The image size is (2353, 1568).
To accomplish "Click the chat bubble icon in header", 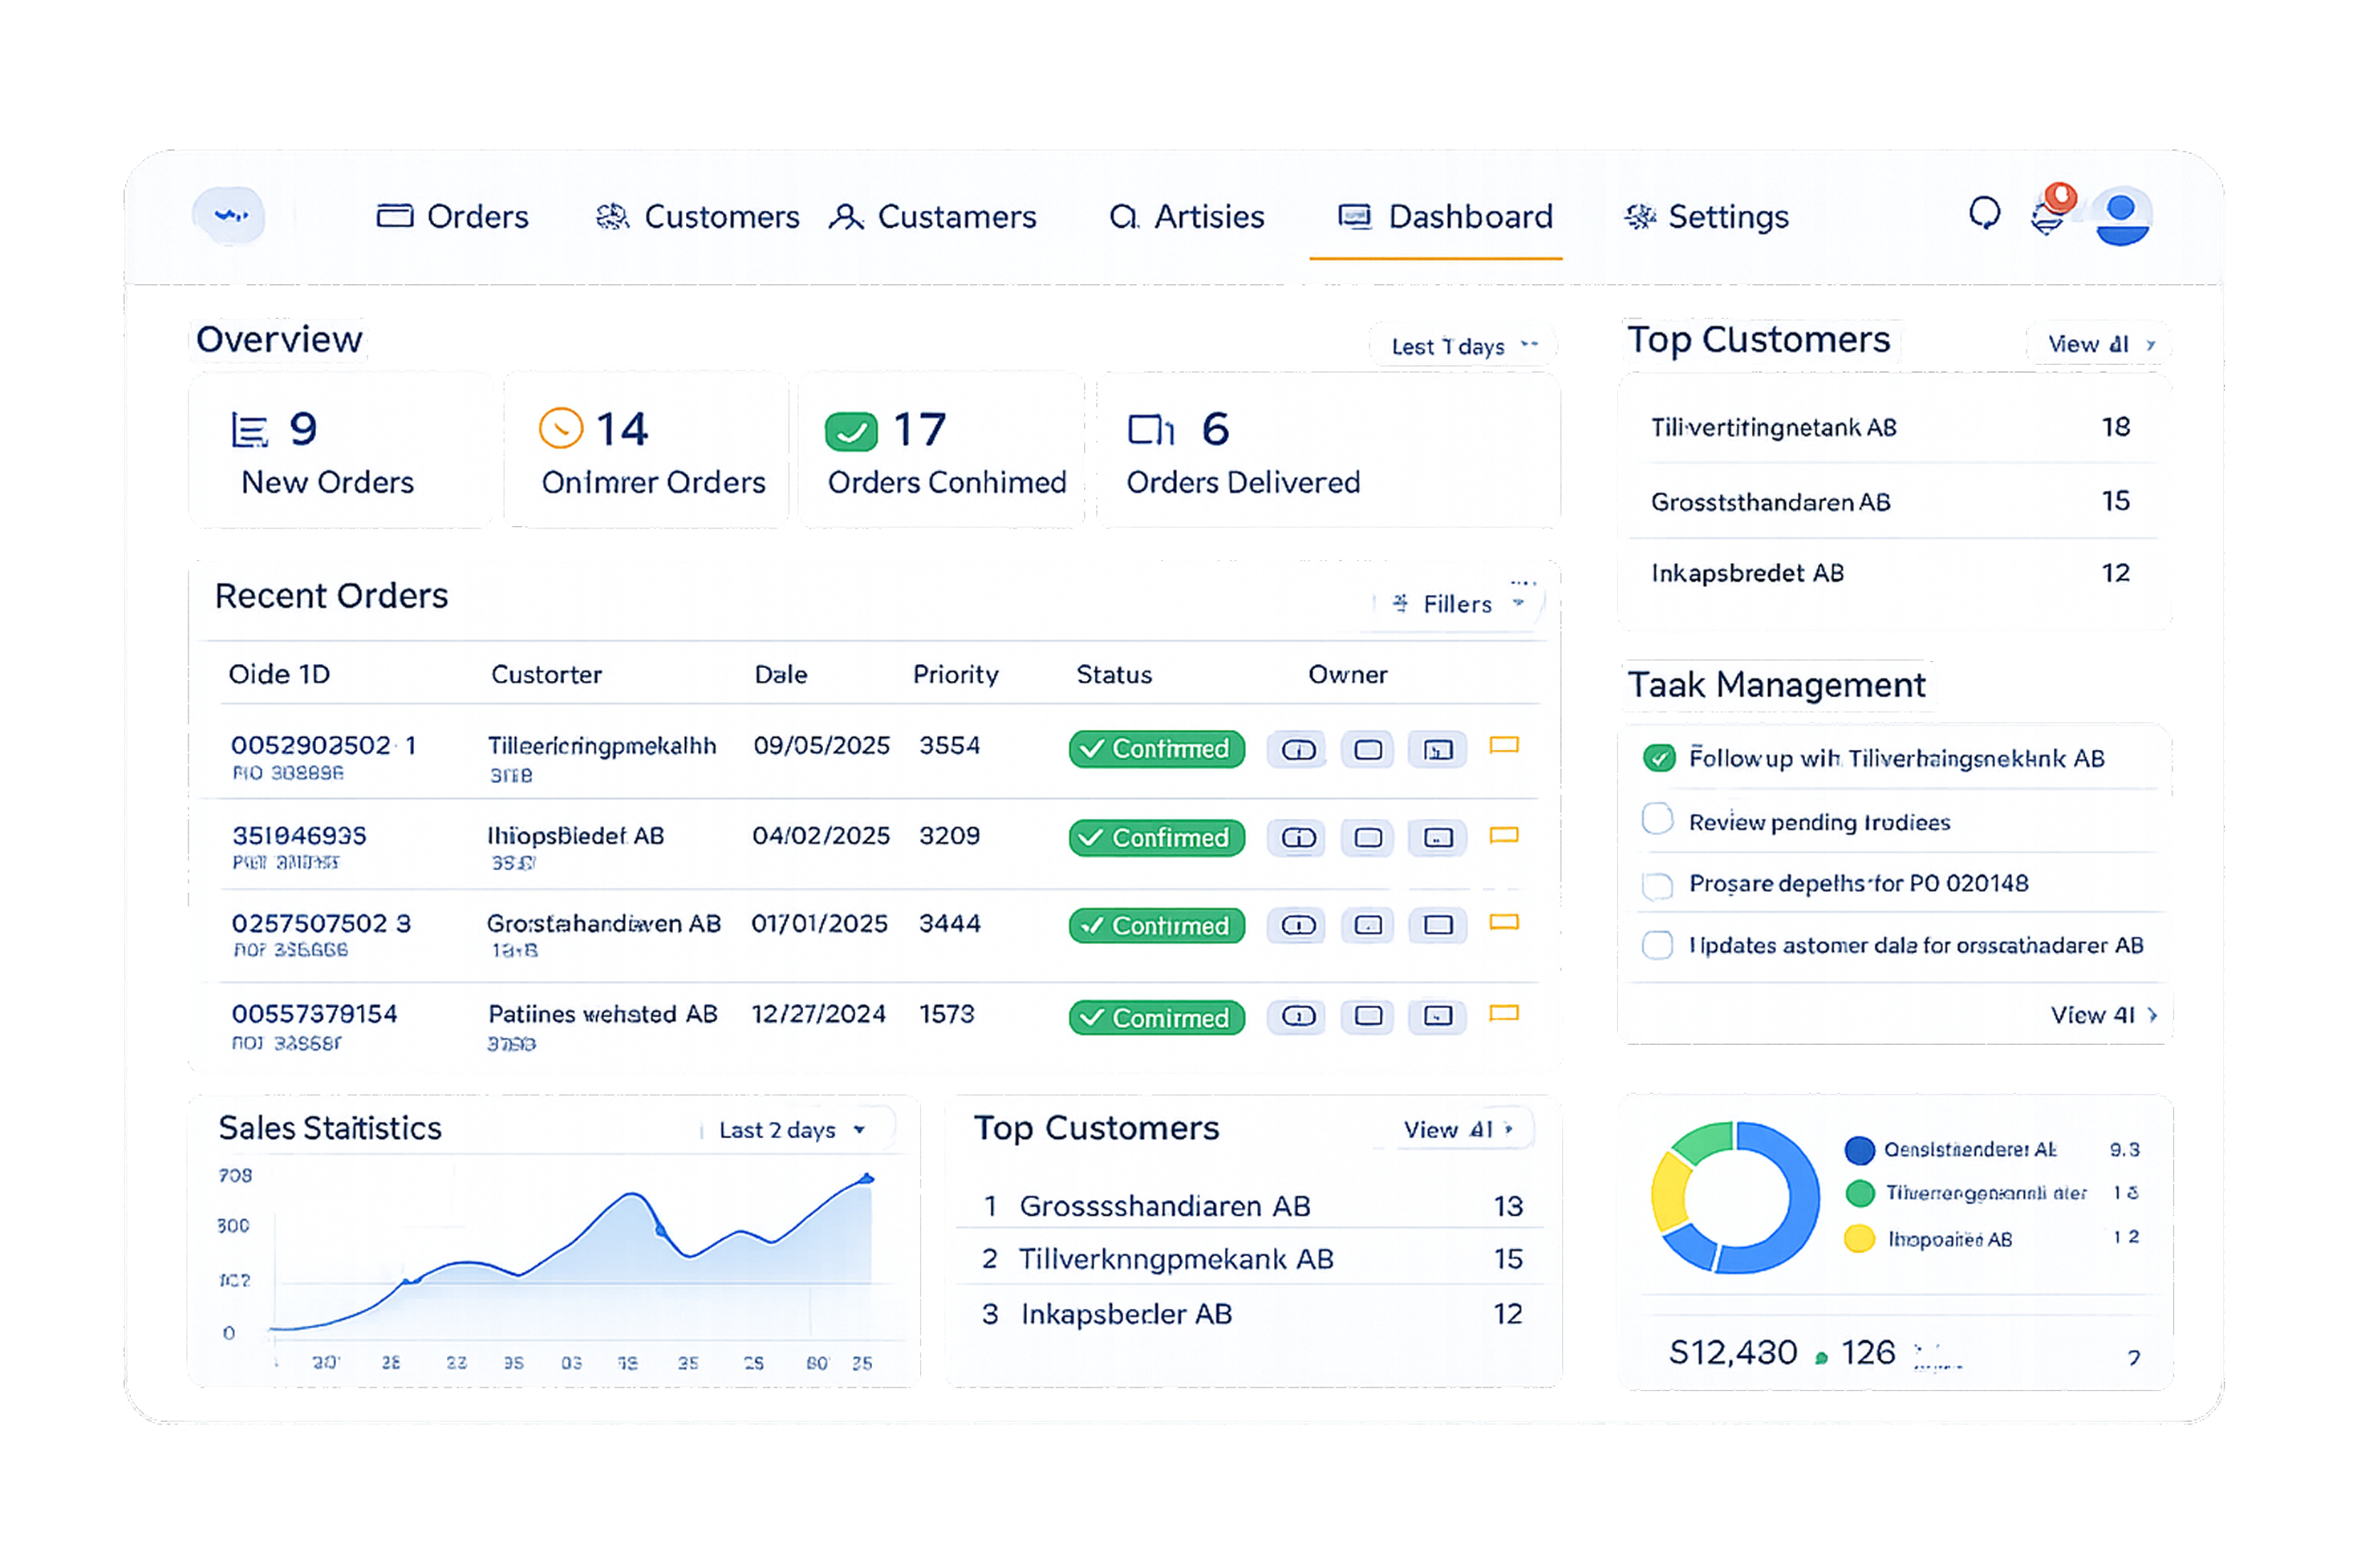I will tap(1984, 213).
